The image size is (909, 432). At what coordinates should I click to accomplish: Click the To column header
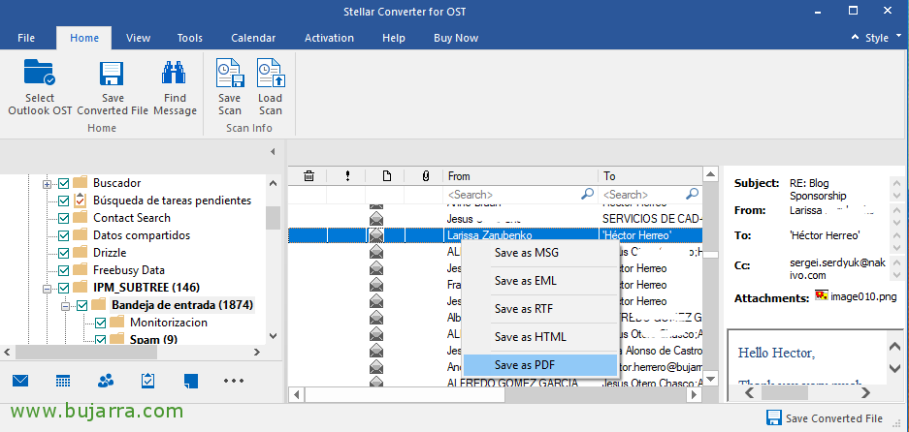click(x=650, y=176)
